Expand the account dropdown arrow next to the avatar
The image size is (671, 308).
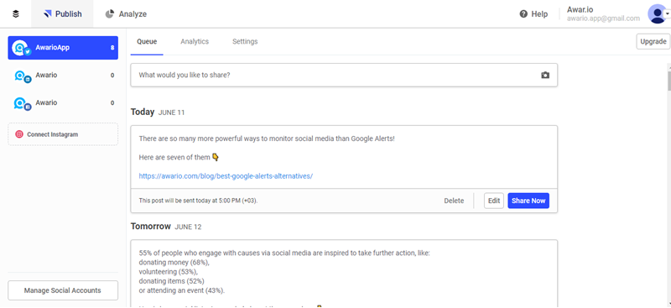[x=667, y=13]
